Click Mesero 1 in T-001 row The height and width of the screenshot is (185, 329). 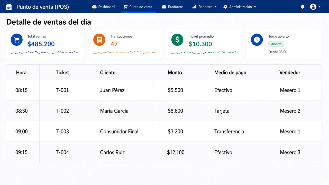point(290,90)
